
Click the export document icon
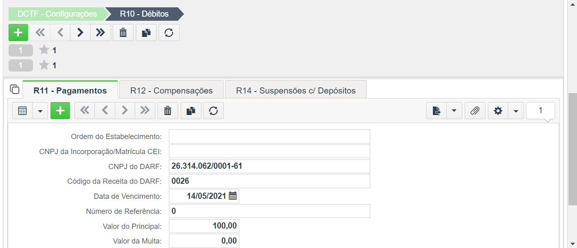(436, 111)
